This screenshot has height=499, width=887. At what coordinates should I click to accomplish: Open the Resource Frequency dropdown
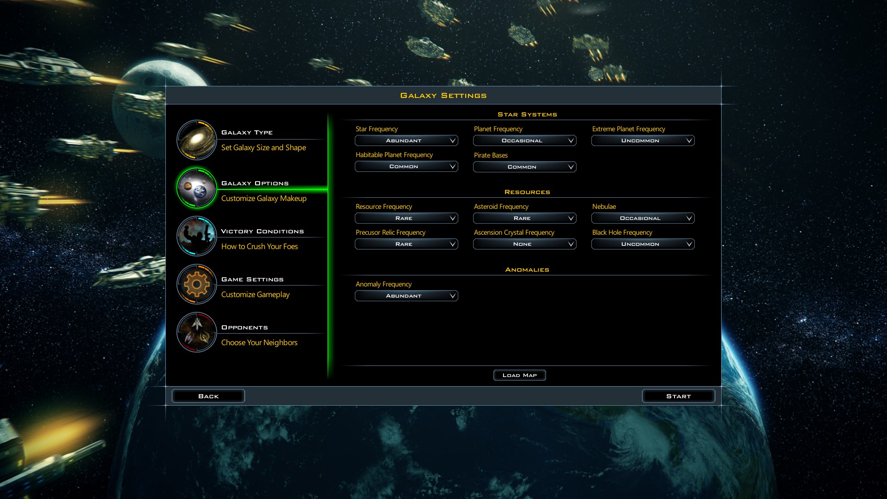[x=406, y=218]
